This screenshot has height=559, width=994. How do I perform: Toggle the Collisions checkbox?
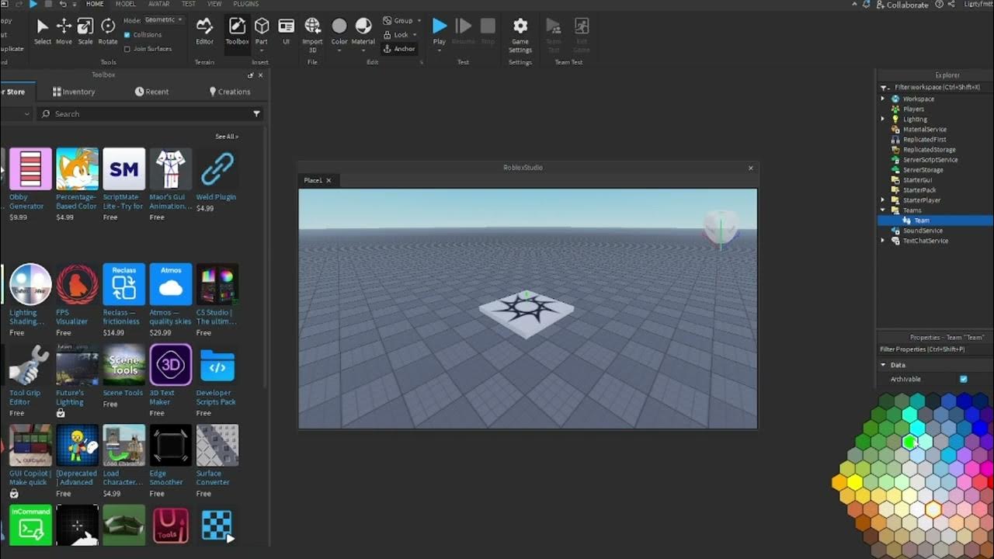coord(127,35)
